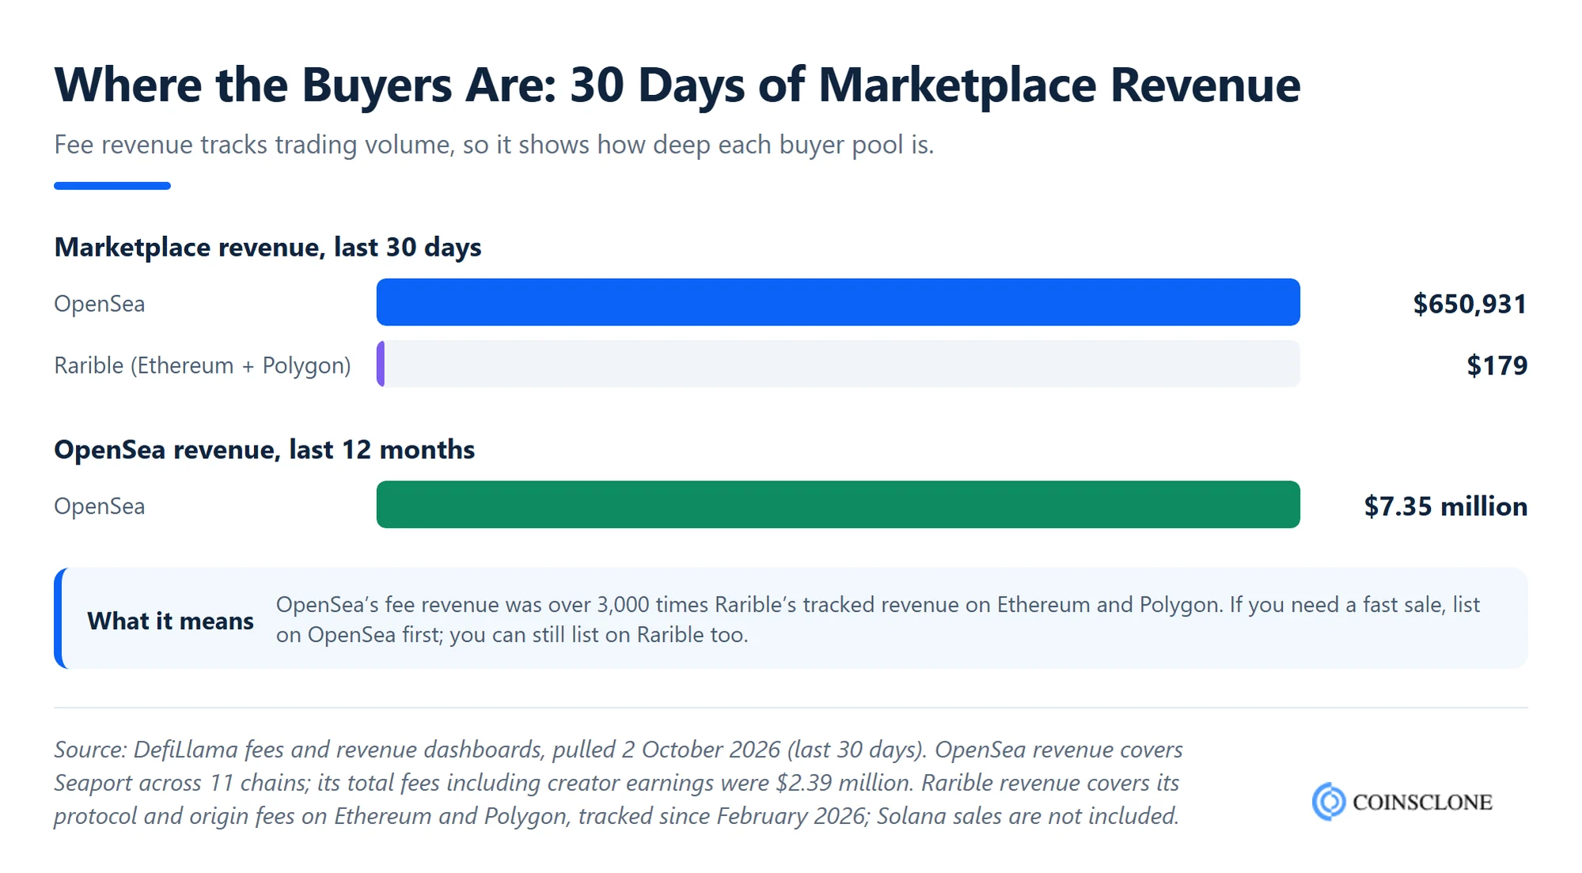Viewport: 1582px width, 873px height.
Task: Click the callout sentence about 3,000 times Rarible's revenue
Action: tap(878, 620)
